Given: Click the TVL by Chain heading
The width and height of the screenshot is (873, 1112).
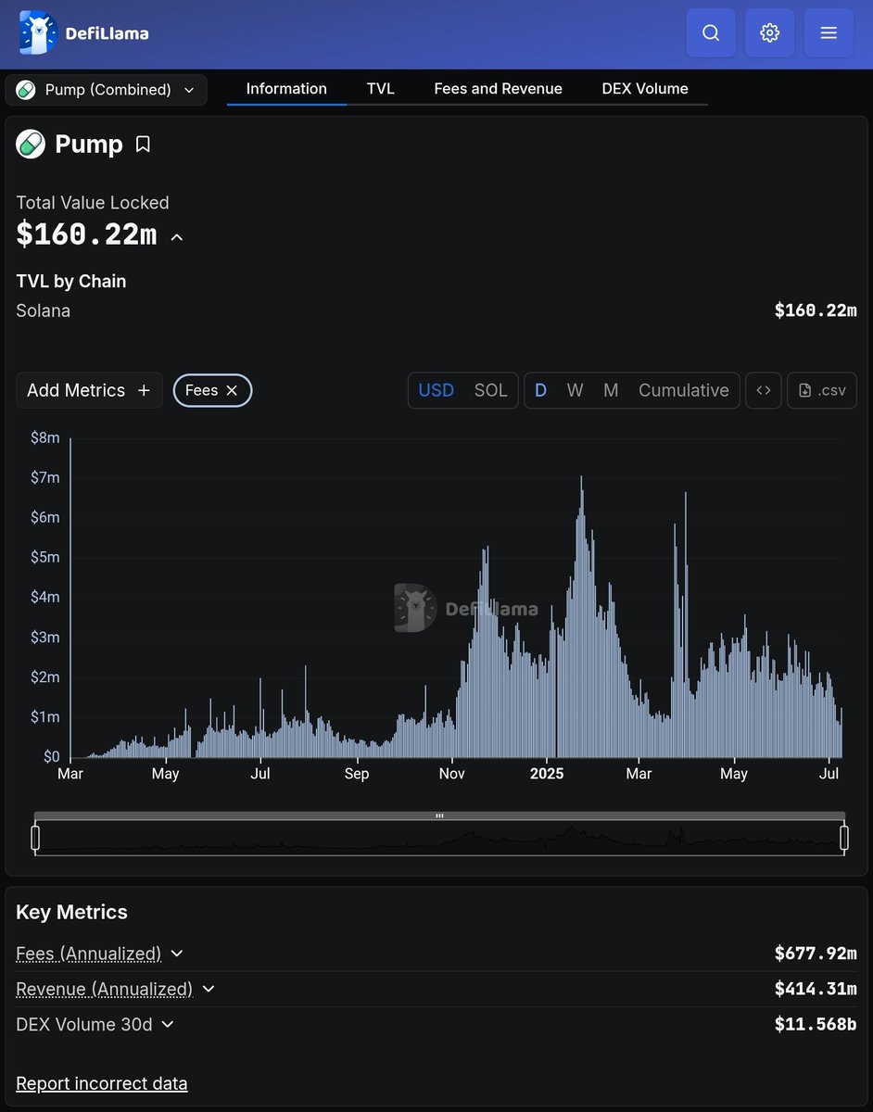Looking at the screenshot, I should click(71, 281).
